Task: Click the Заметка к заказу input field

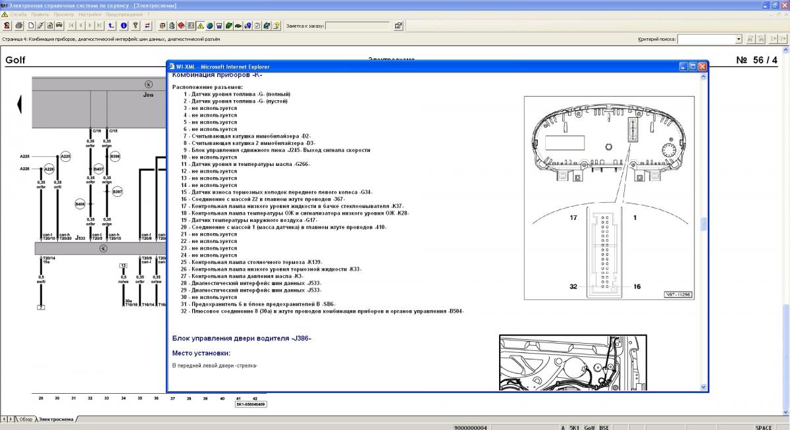Action: click(357, 26)
